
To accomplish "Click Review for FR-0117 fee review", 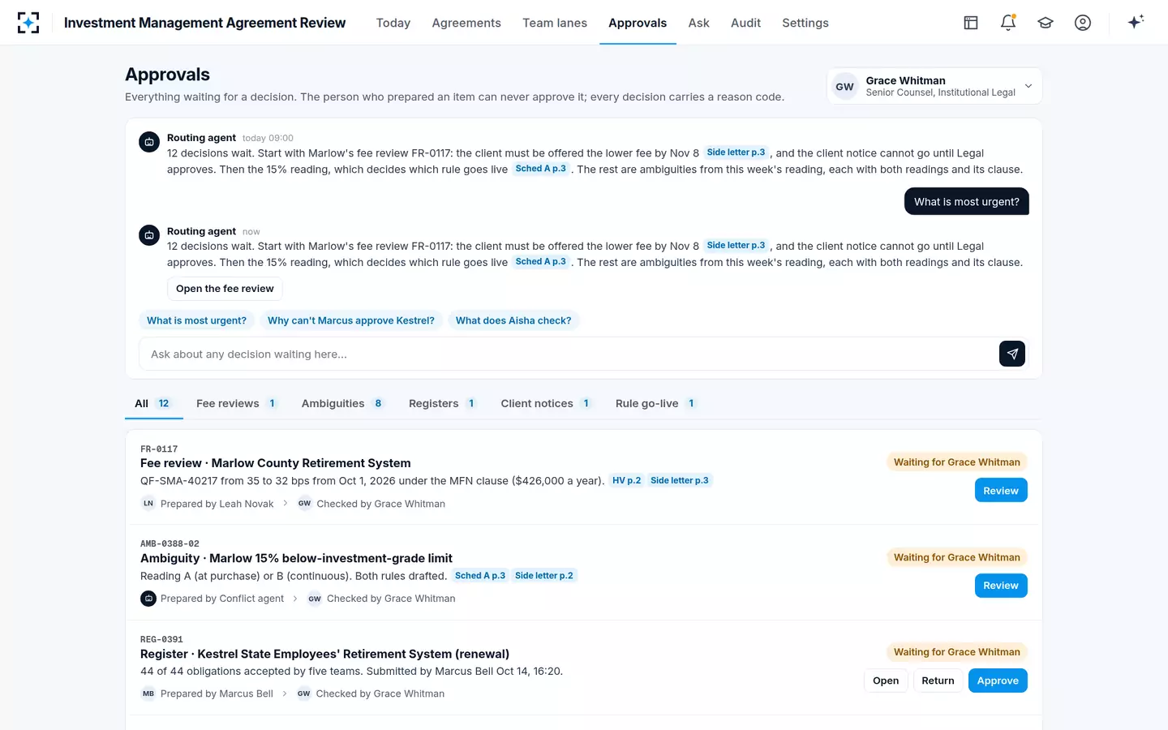I will coord(1001,491).
